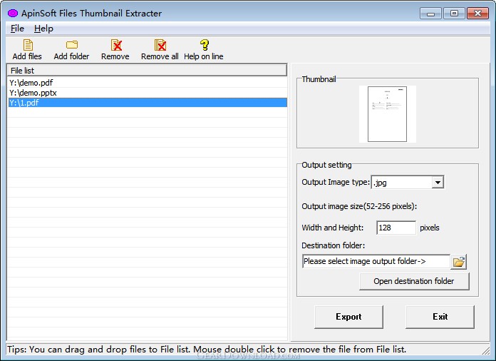
Task: Click the Width and Height input field
Action: (x=396, y=228)
